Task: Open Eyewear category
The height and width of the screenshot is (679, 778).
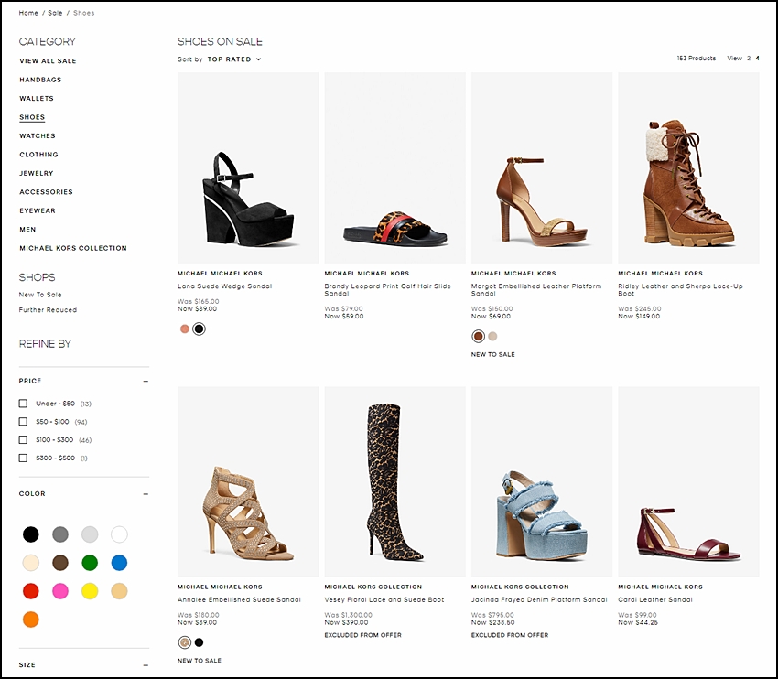Action: pyautogui.click(x=38, y=210)
